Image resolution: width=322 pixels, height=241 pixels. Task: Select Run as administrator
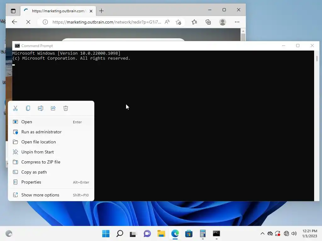coord(51,132)
